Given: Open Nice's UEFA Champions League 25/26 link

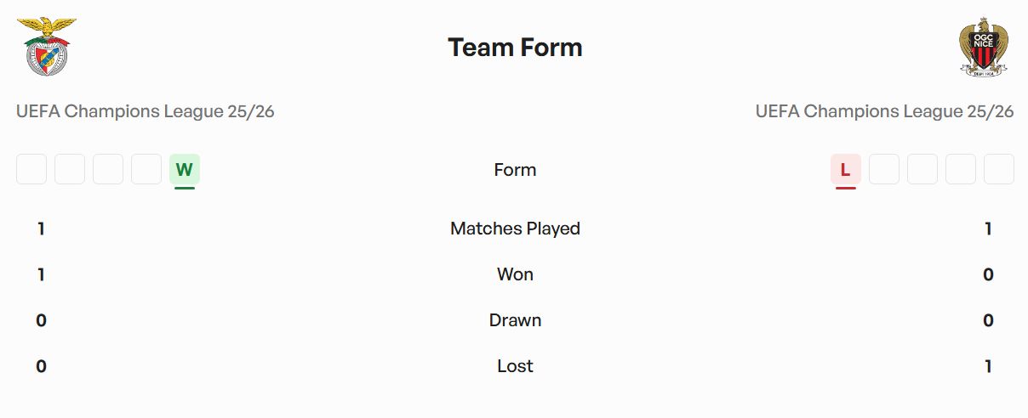Looking at the screenshot, I should click(x=884, y=111).
